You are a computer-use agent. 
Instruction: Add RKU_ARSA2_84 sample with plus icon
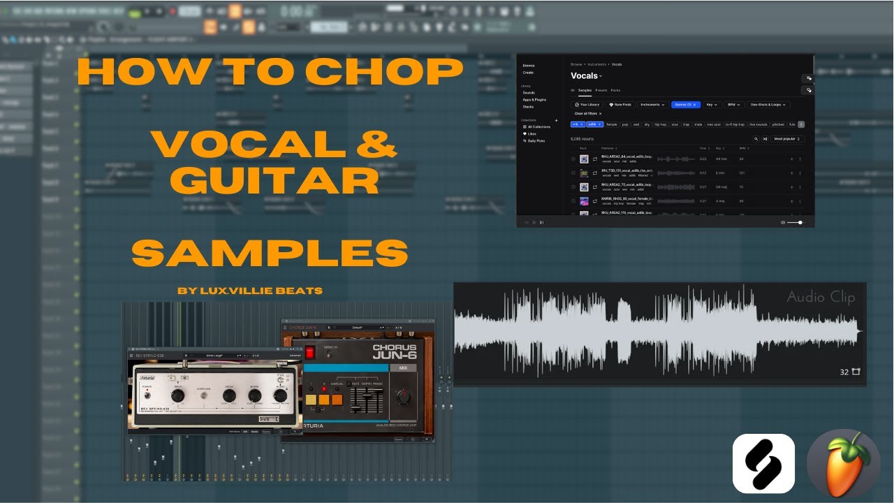(x=791, y=159)
